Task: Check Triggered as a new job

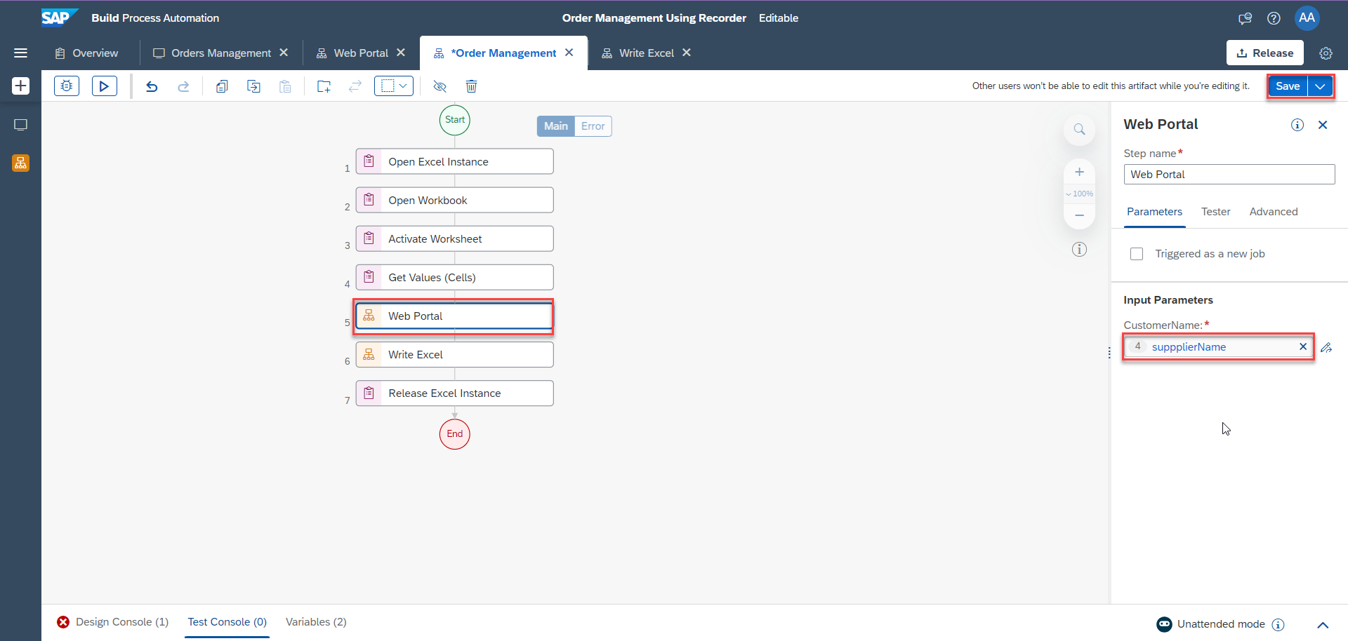Action: pyautogui.click(x=1137, y=254)
